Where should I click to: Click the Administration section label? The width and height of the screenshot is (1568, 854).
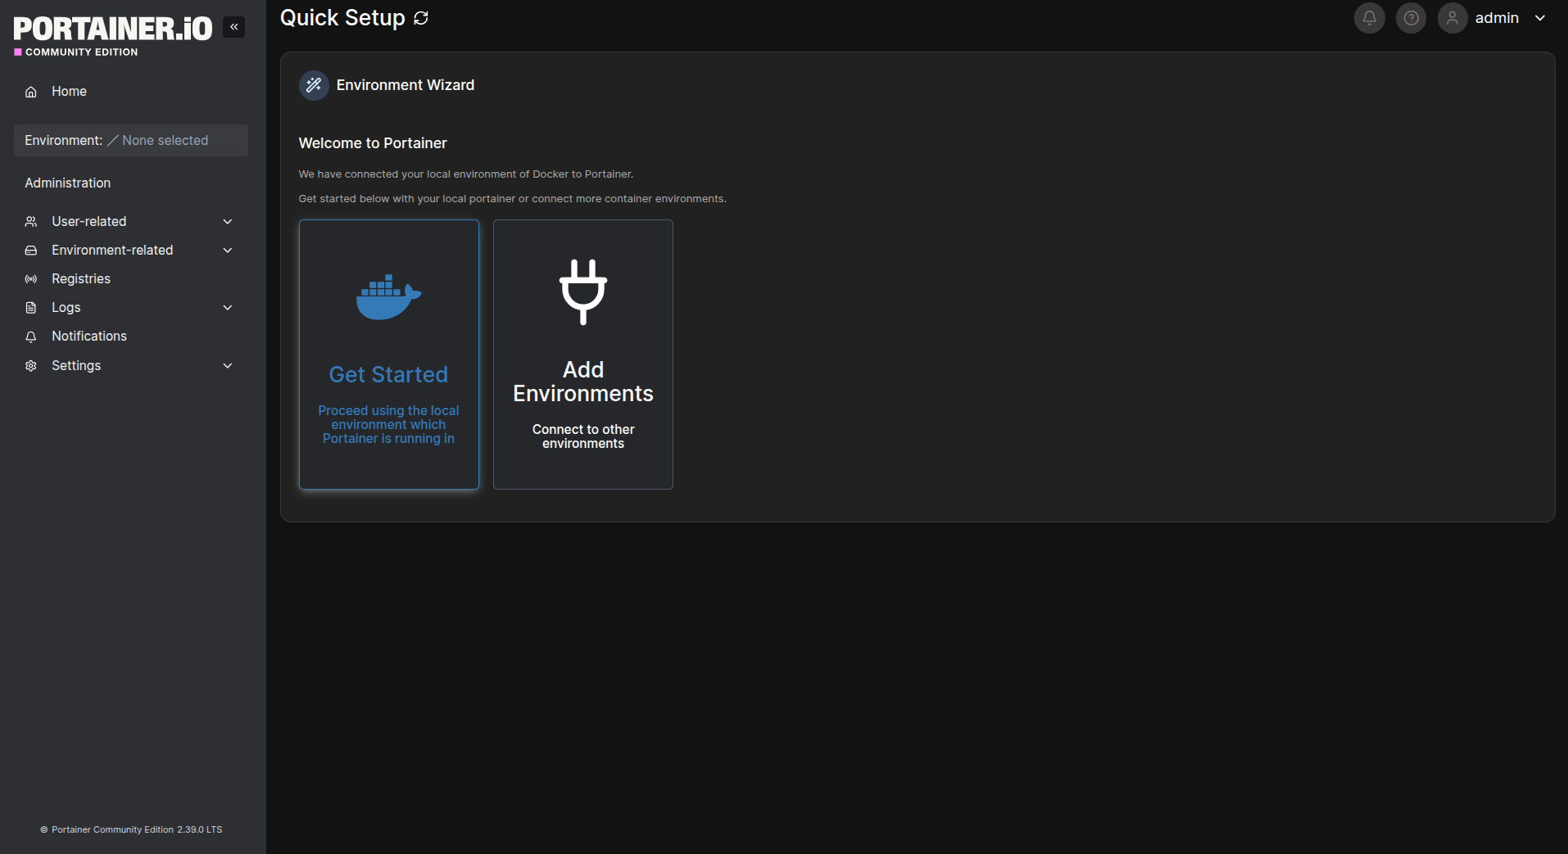[x=68, y=183]
